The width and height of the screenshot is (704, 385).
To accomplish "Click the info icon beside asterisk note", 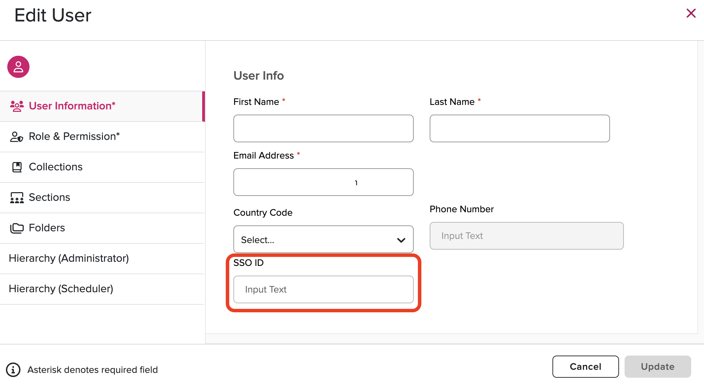I will point(13,370).
